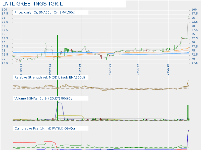
Task: Click the Price, daily SMA50d SMA150d panel label
Action: point(45,12)
